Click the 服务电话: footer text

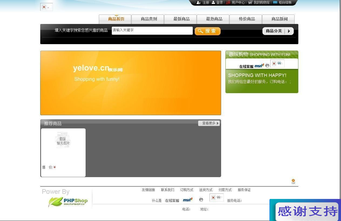pyautogui.click(x=235, y=201)
